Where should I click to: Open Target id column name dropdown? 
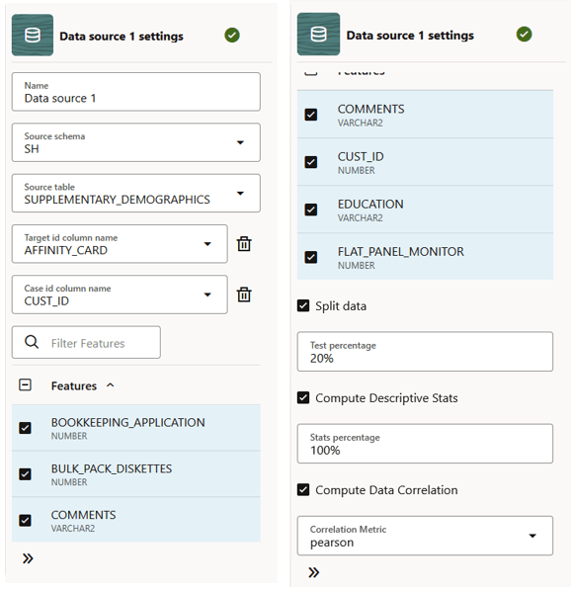tap(207, 244)
